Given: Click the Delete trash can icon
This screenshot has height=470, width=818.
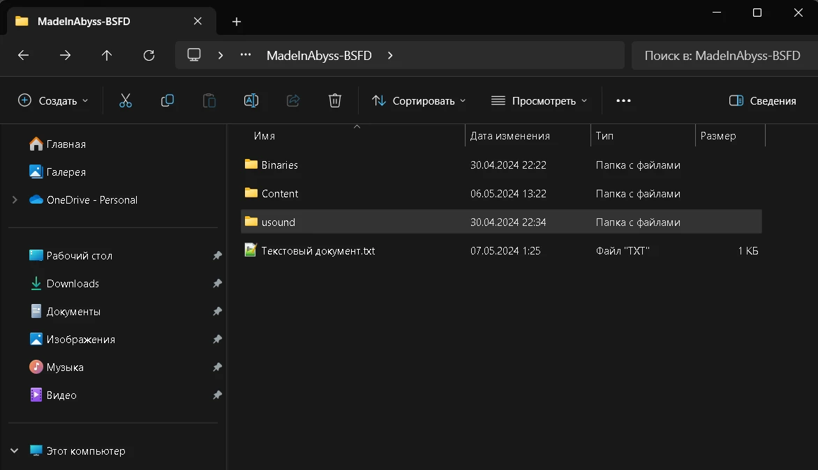Looking at the screenshot, I should [335, 101].
